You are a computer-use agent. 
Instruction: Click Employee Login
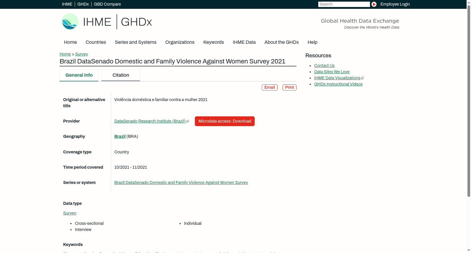(395, 4)
